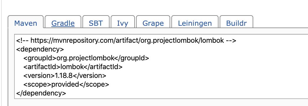
Task: Click the mvnrepository URL comment line
Action: coord(126,40)
